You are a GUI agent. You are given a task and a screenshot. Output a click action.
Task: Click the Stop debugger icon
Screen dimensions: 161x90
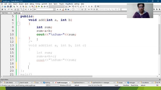coord(92,6)
